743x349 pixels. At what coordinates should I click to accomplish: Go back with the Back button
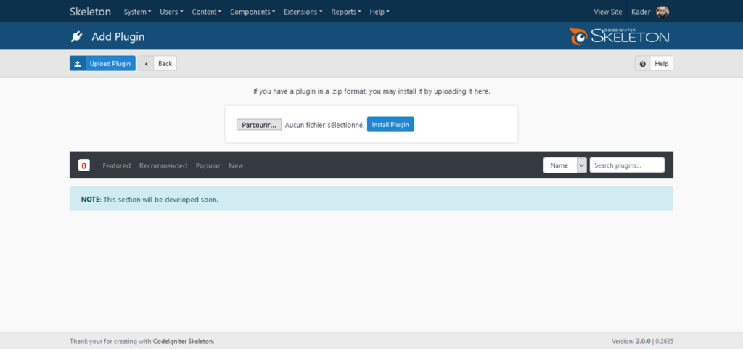[x=157, y=63]
